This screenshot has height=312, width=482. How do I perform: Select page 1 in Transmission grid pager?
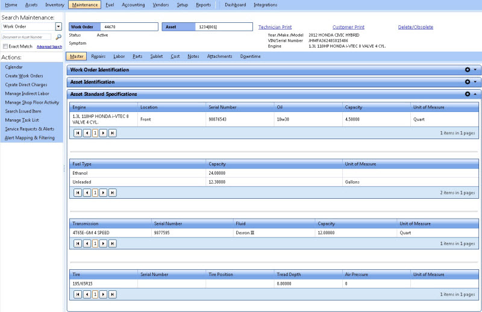[95, 243]
